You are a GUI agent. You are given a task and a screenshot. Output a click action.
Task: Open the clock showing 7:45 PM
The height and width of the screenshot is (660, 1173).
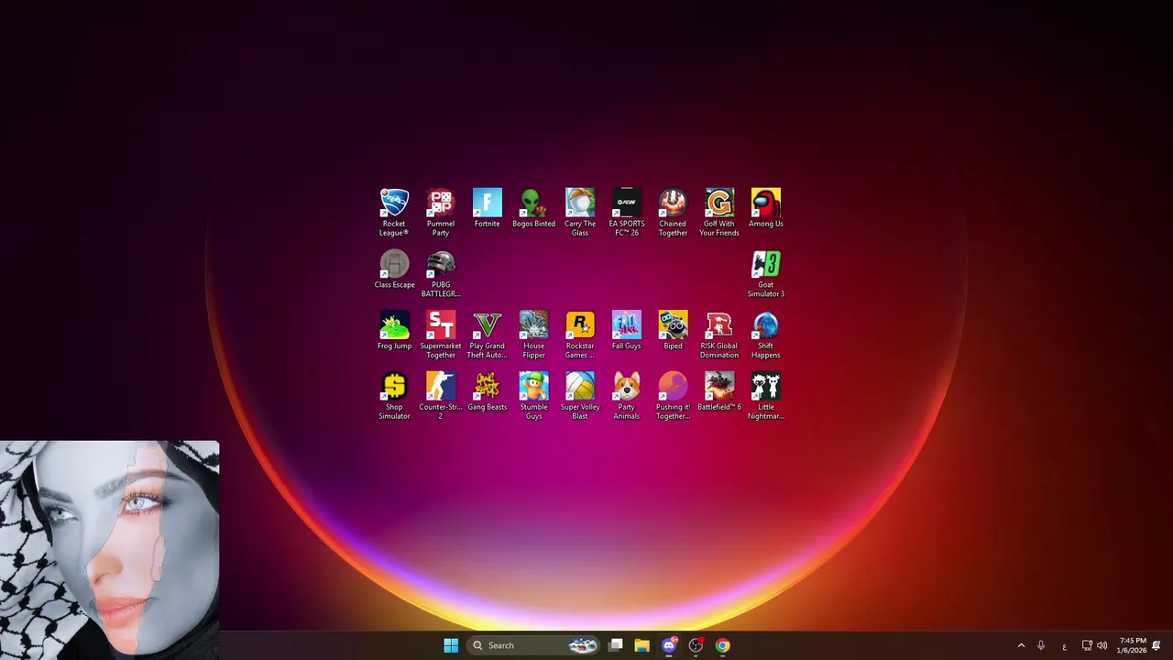(x=1132, y=645)
